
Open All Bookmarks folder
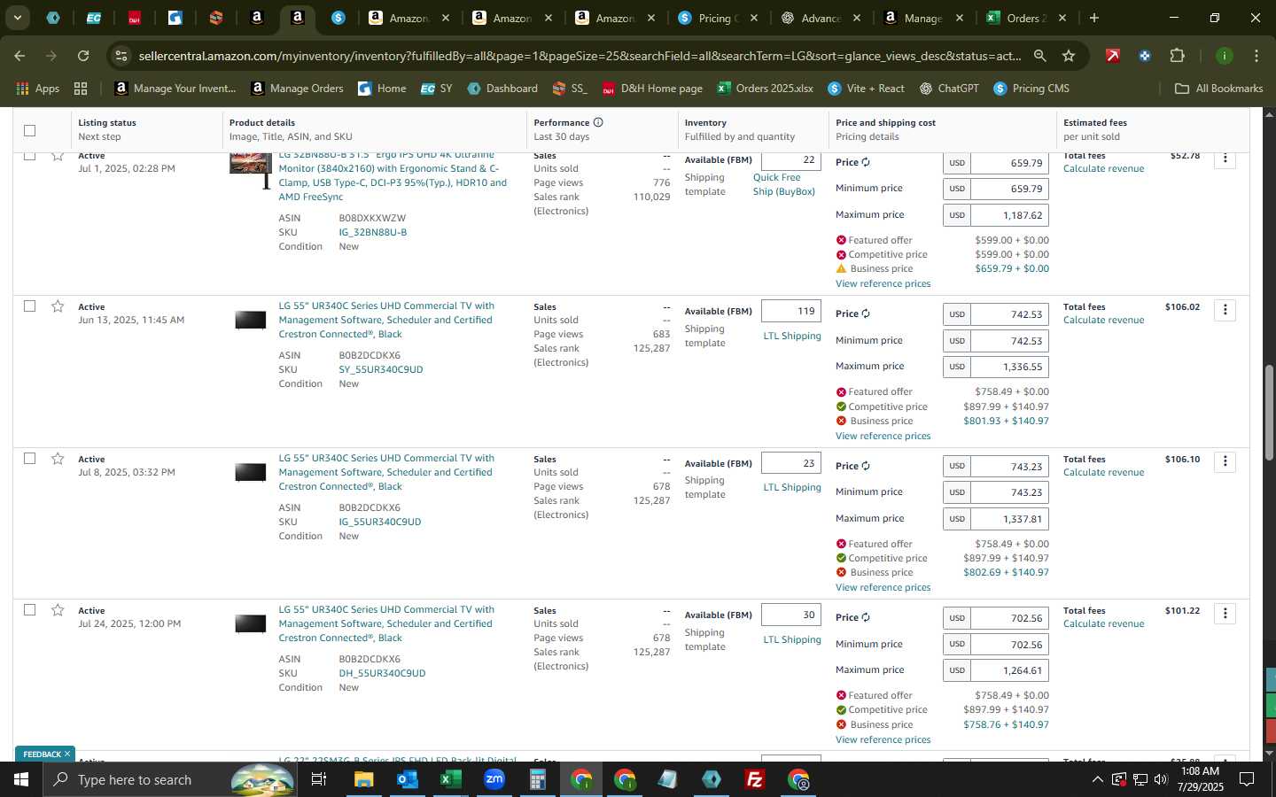pos(1218,89)
